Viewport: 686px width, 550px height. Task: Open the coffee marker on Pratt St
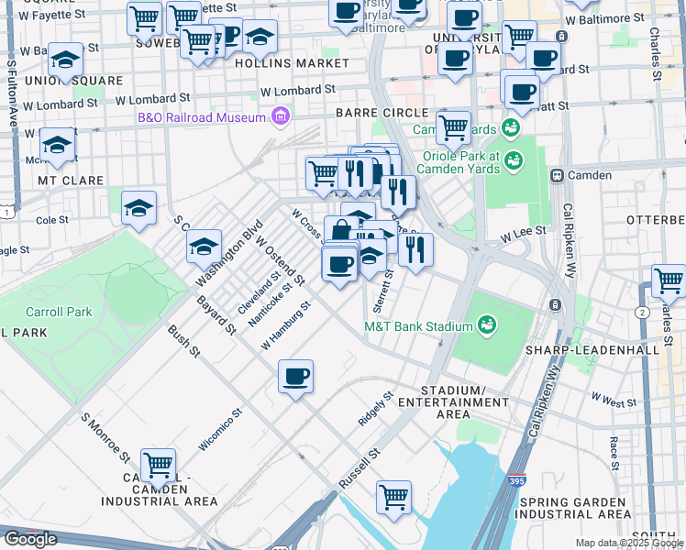tap(522, 93)
